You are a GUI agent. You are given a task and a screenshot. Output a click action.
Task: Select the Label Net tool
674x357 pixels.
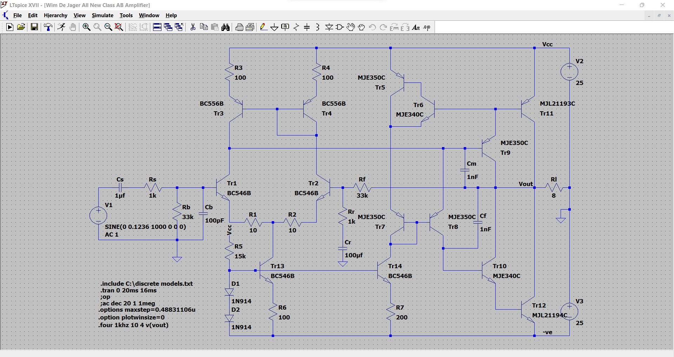(285, 27)
